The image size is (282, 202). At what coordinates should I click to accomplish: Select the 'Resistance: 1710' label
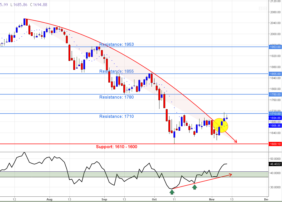(116, 116)
